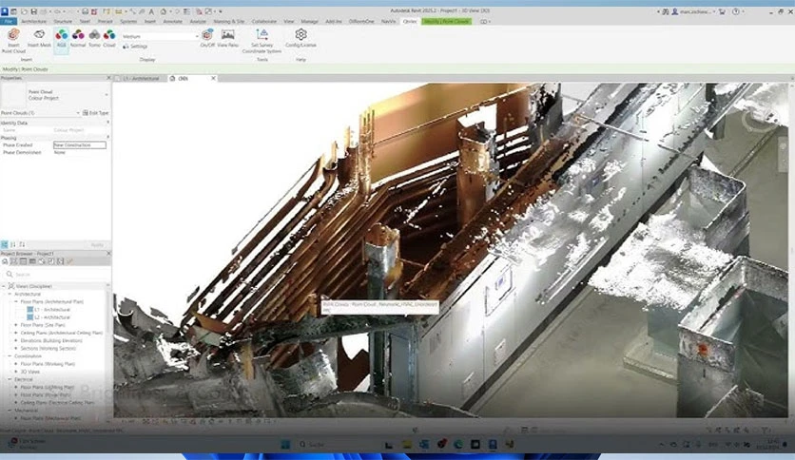Click the Print icon in quick access toolbar
795x460 pixels.
pyautogui.click(x=85, y=11)
